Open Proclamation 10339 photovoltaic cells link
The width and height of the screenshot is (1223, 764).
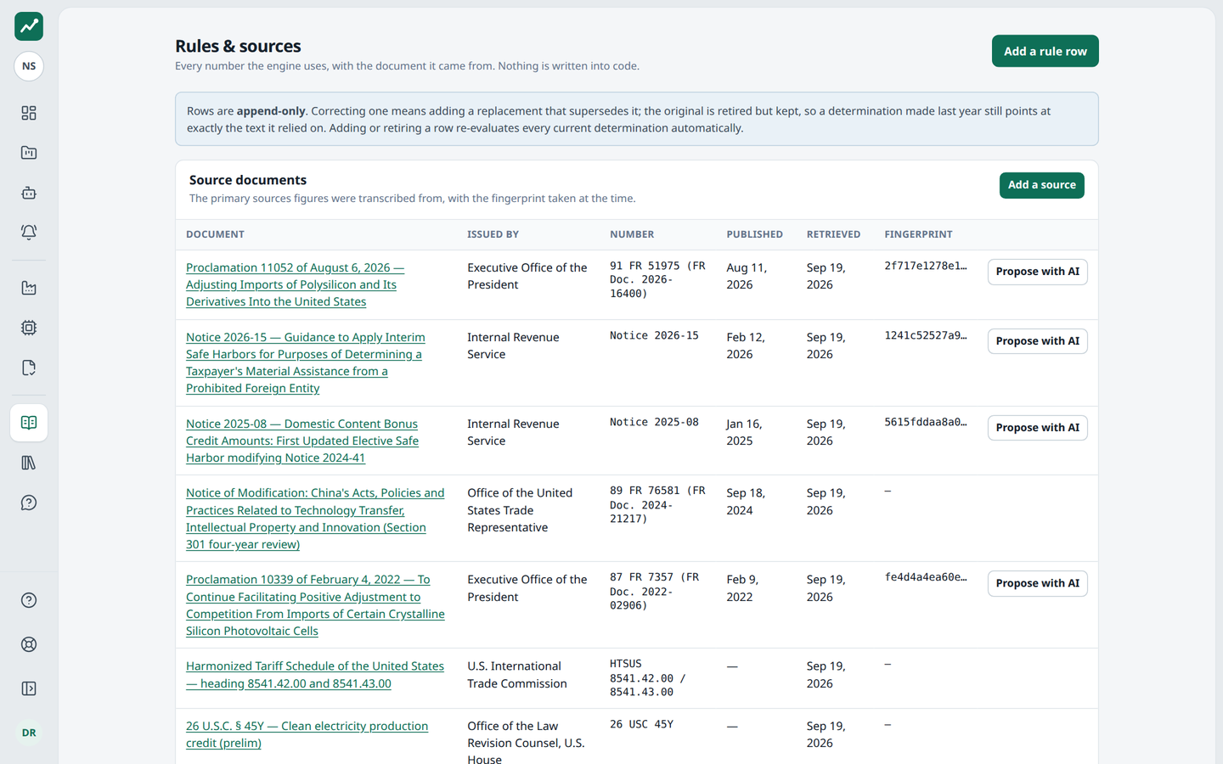[x=315, y=605]
